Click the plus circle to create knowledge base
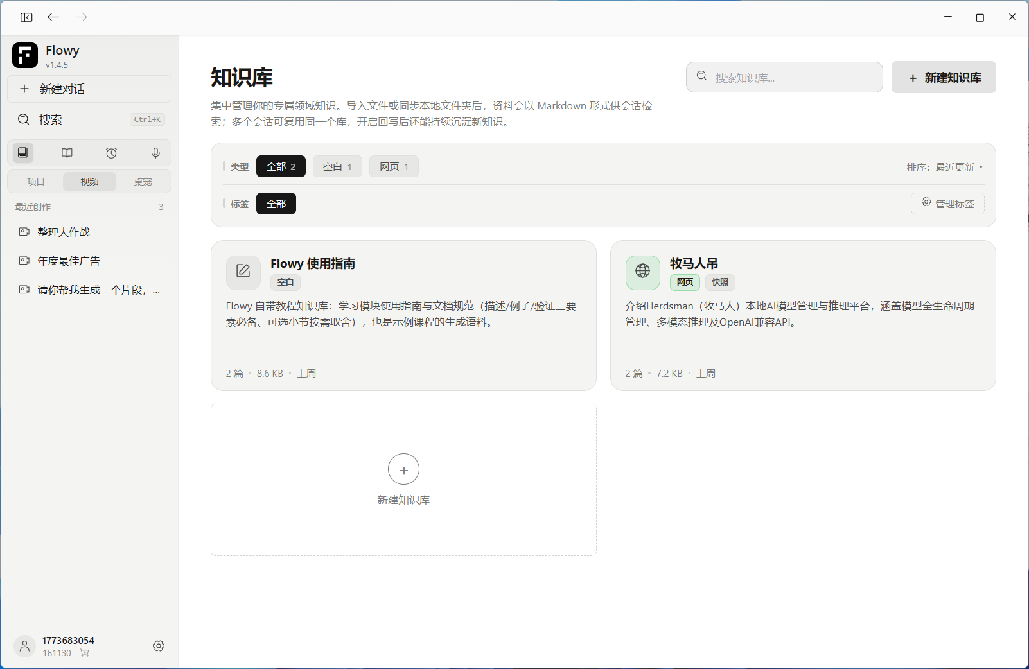The width and height of the screenshot is (1029, 669). 403,470
